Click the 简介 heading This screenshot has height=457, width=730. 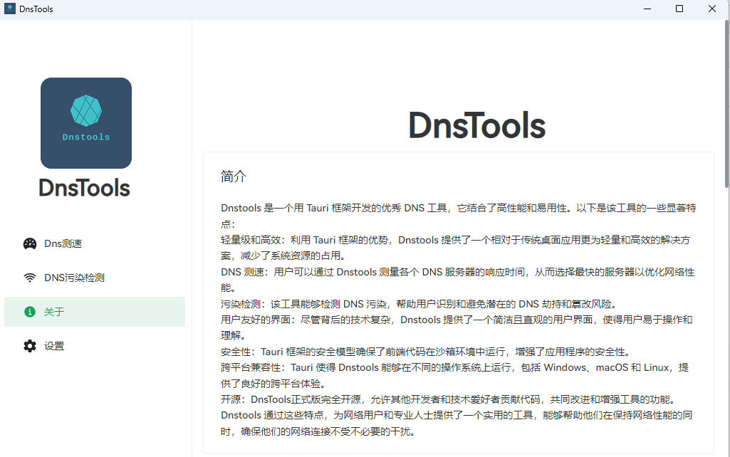click(234, 177)
